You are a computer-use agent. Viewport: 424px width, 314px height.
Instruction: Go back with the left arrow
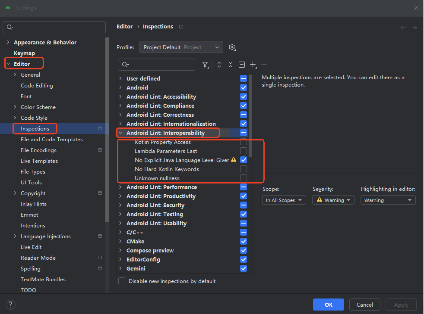(x=403, y=28)
